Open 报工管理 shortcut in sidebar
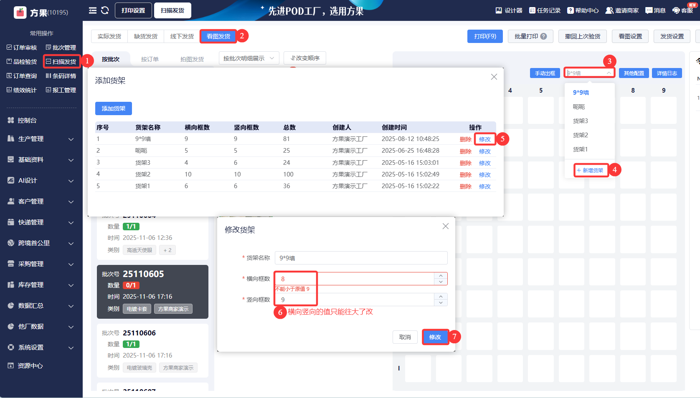Image resolution: width=700 pixels, height=398 pixels. (x=61, y=90)
